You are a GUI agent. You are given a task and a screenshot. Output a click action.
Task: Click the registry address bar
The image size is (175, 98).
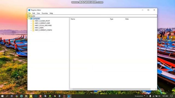92,16
